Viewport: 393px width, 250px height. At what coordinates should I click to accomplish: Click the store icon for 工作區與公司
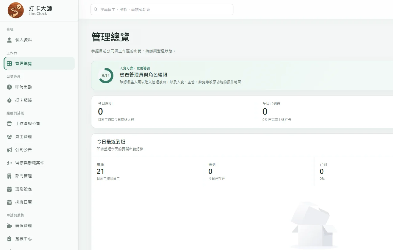[9, 124]
